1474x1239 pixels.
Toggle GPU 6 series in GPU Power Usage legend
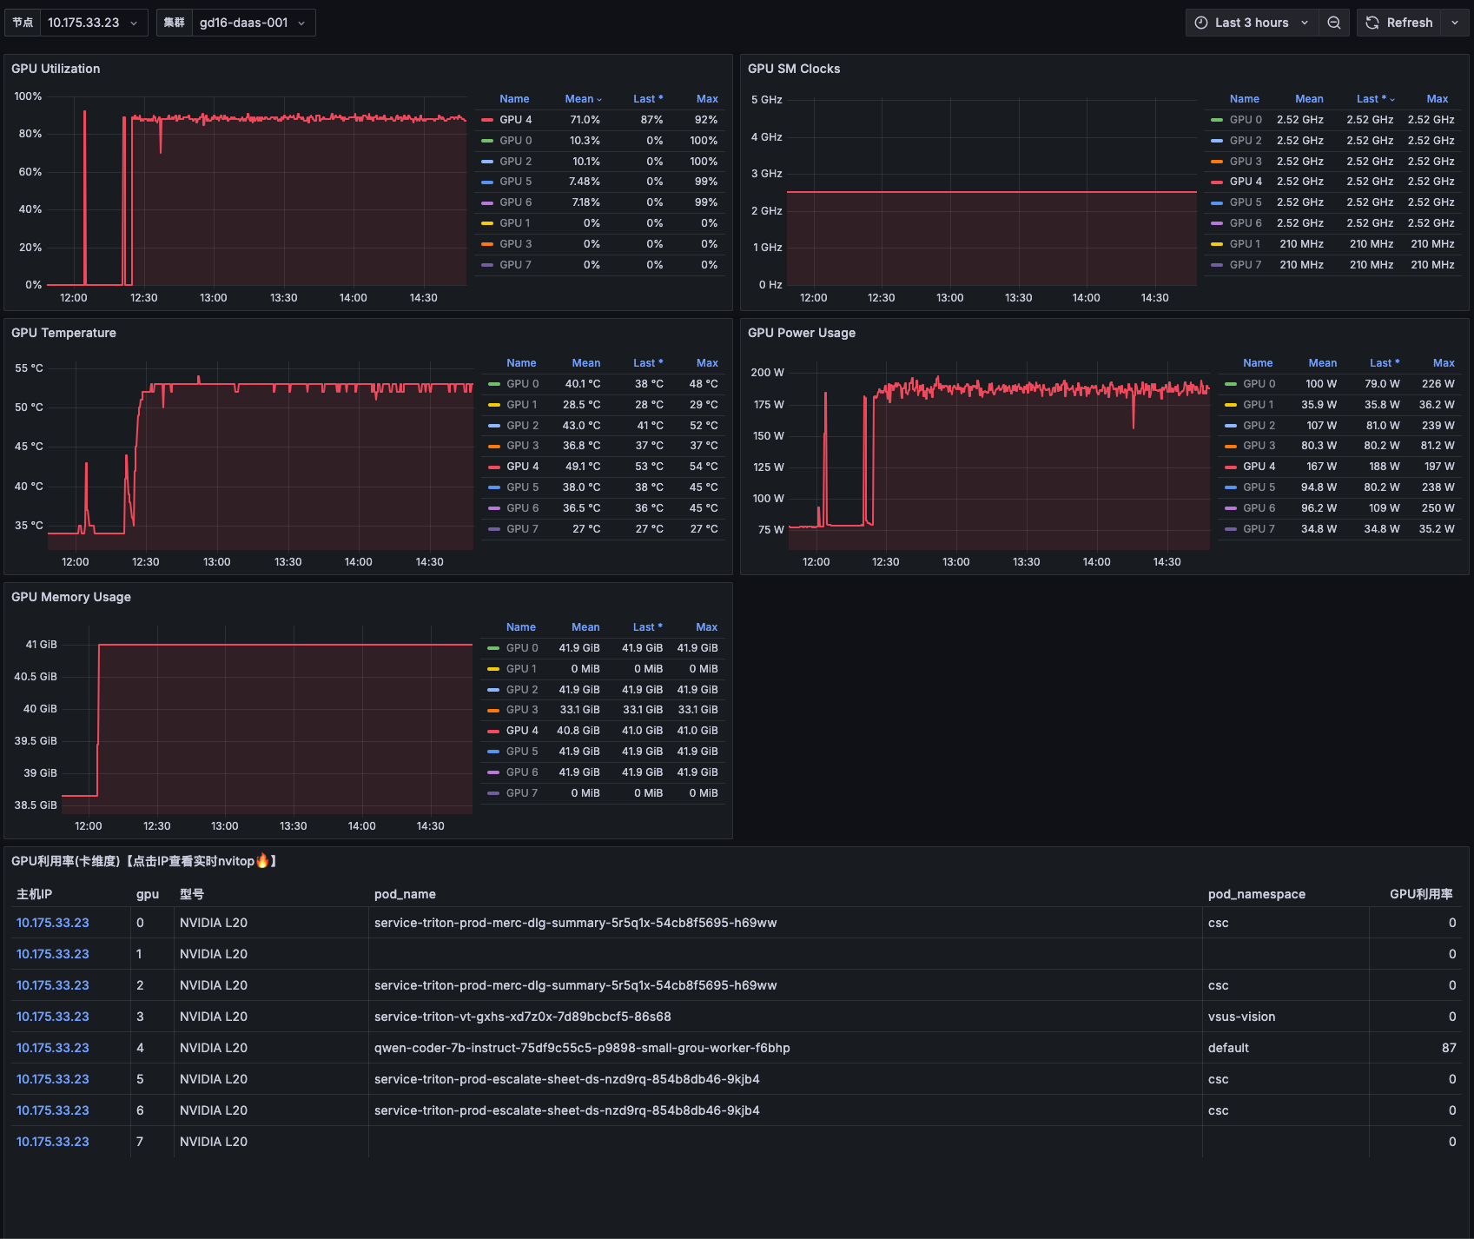coord(1259,508)
